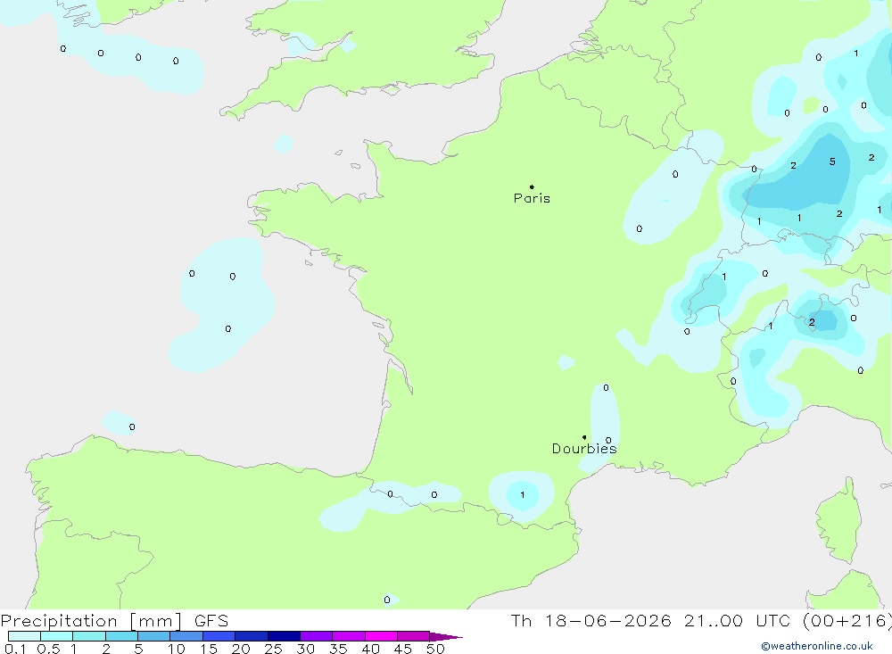
Task: Click the Paris city label
Action: pyautogui.click(x=532, y=198)
